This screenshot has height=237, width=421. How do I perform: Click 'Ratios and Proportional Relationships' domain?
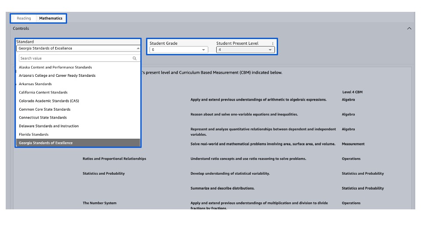[x=114, y=159]
